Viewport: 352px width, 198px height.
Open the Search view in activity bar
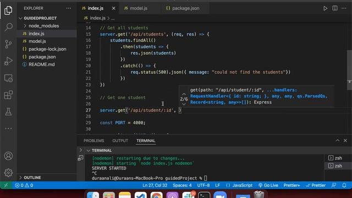click(8, 27)
